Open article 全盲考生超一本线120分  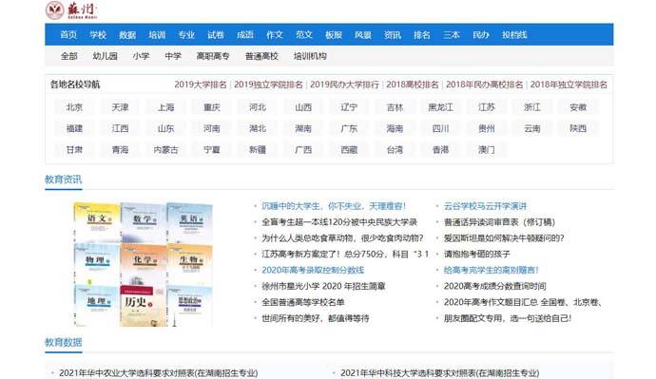339,222
